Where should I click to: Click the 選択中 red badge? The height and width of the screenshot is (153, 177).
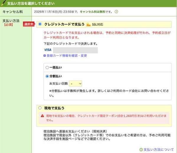(29, 24)
